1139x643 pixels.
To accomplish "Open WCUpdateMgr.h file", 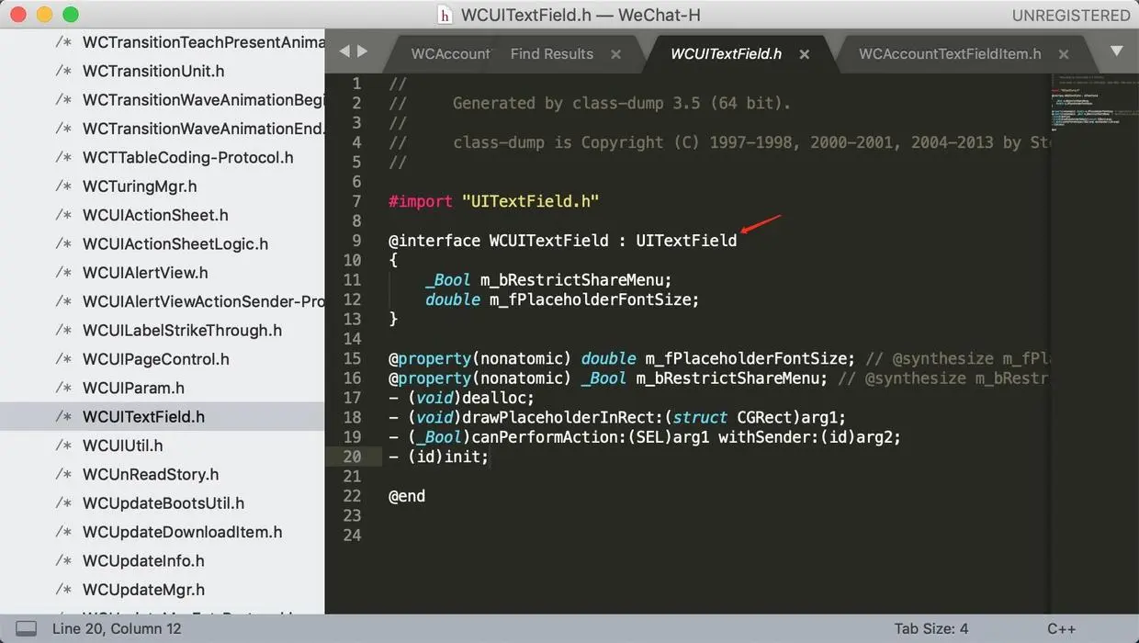I will tap(143, 590).
